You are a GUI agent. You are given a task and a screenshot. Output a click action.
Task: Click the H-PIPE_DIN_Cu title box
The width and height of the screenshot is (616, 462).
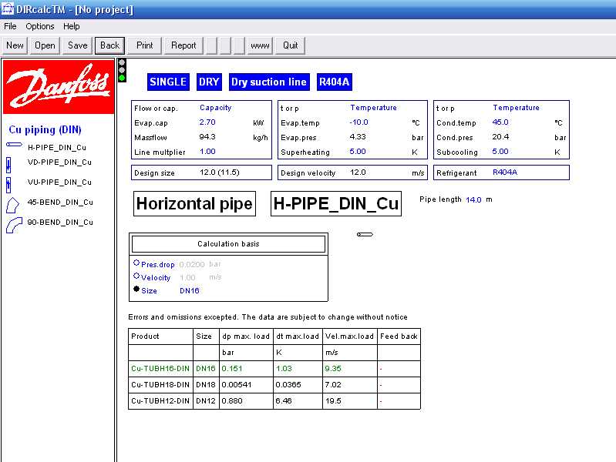(336, 204)
